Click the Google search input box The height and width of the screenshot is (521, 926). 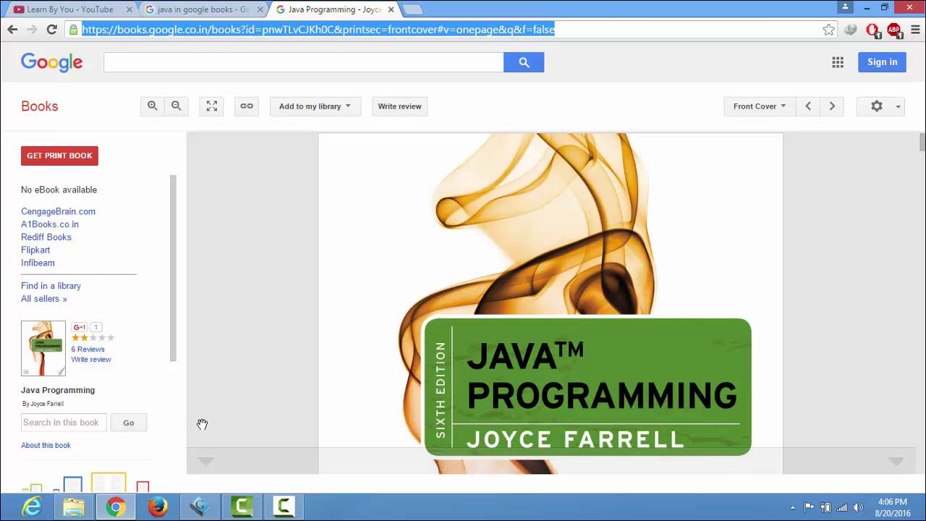(x=304, y=62)
